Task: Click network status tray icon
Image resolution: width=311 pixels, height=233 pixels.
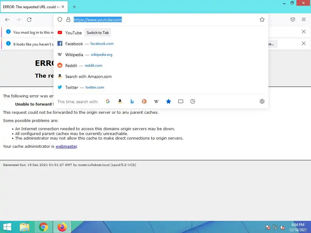Action: coord(275,227)
